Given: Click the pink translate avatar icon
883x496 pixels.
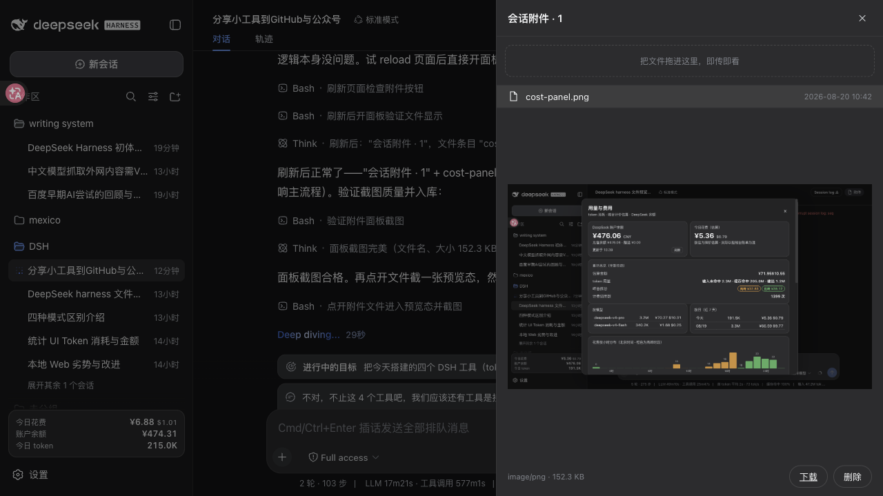Looking at the screenshot, I should (x=15, y=93).
